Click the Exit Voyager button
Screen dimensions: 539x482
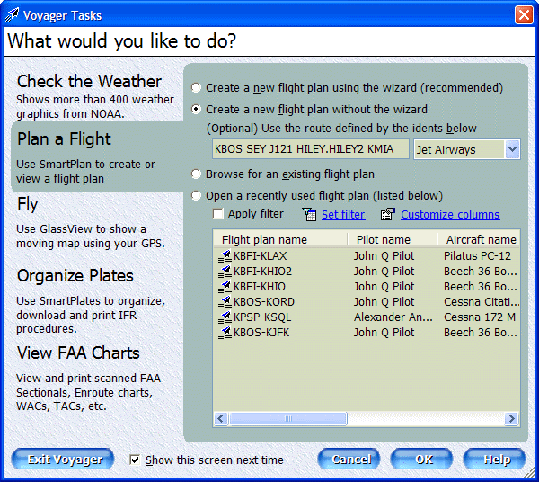63,460
